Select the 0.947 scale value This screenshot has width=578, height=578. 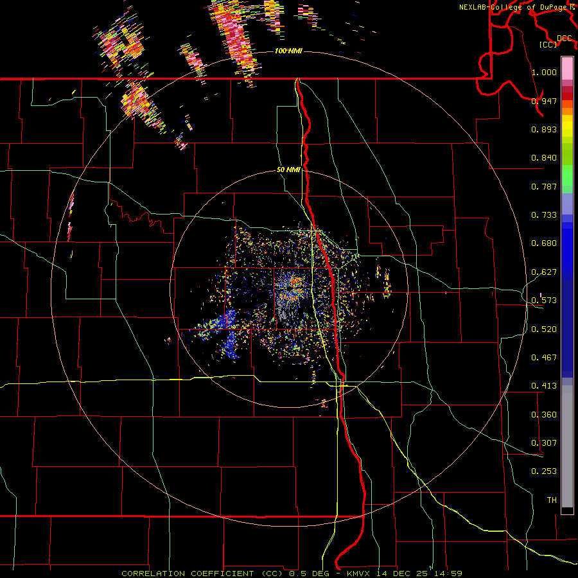(544, 101)
